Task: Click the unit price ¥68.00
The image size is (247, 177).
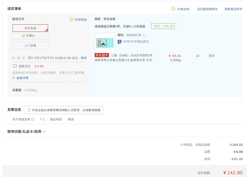Action: click(x=175, y=56)
